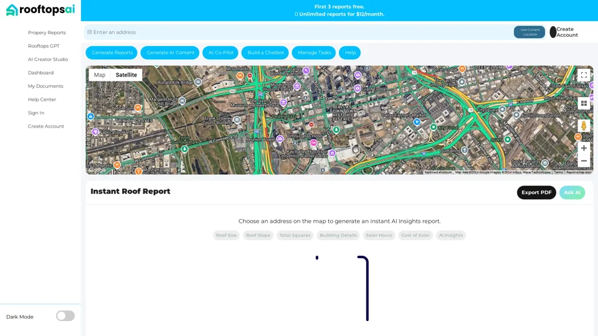Click the Enter an address field

tap(298, 32)
